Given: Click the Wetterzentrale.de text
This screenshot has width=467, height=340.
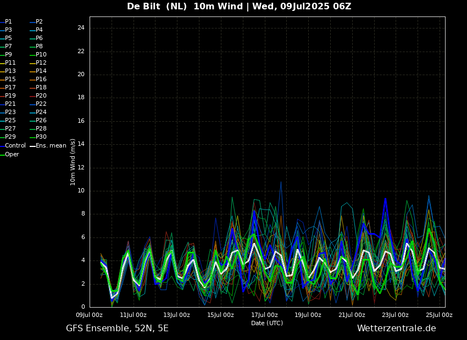Looking at the screenshot, I should [396, 328].
